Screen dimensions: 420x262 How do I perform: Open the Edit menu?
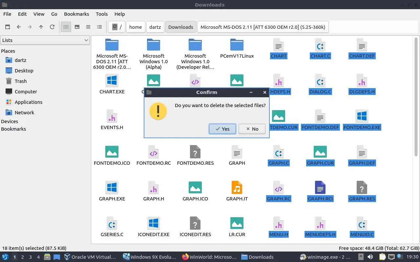click(22, 14)
